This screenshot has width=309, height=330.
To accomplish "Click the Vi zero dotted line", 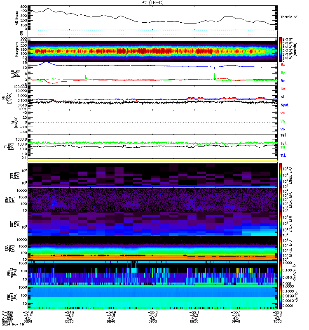I will [x=152, y=122].
